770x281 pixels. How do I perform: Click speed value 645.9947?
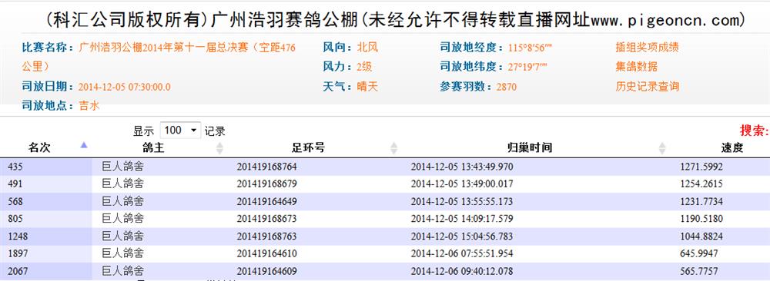699,253
